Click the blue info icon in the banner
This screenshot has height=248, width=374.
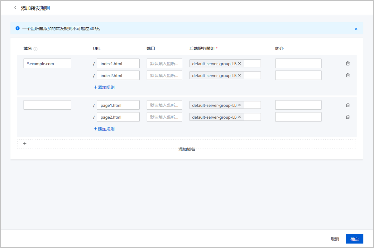(x=17, y=28)
